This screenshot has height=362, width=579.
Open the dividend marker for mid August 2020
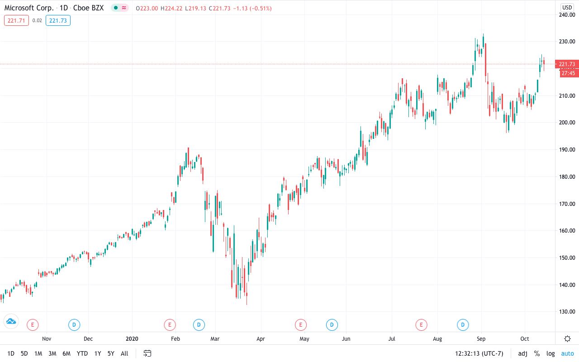coord(462,324)
